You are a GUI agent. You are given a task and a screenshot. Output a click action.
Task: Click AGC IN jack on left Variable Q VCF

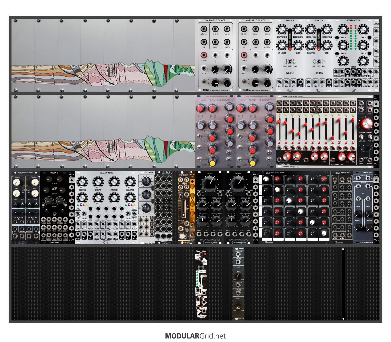coord(204,29)
